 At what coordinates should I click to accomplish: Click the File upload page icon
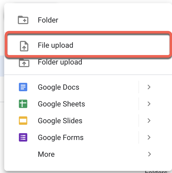24,46
